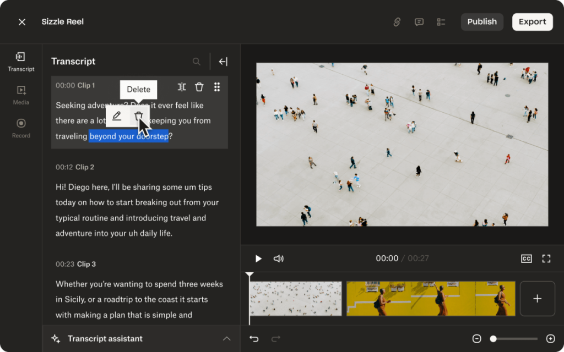Switch to the Media tab in sidebar
The image size is (564, 352).
(21, 95)
